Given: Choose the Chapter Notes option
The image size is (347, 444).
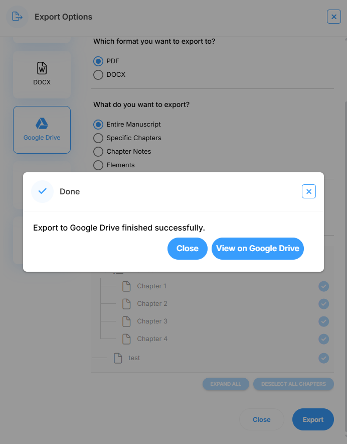Looking at the screenshot, I should click(x=98, y=152).
